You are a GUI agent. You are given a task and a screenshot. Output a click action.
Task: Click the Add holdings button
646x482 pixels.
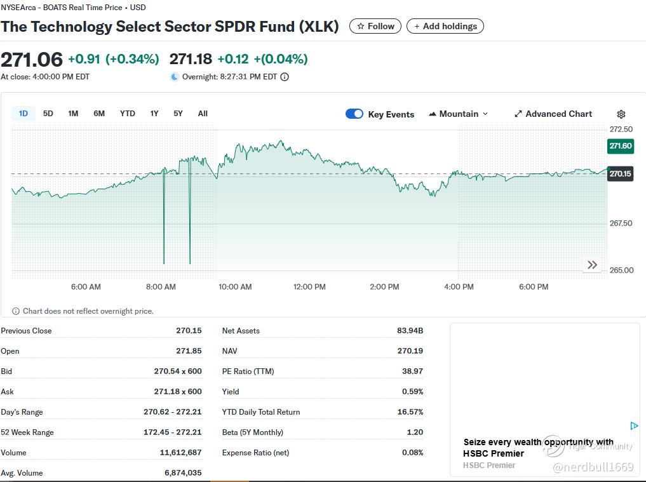click(x=445, y=26)
